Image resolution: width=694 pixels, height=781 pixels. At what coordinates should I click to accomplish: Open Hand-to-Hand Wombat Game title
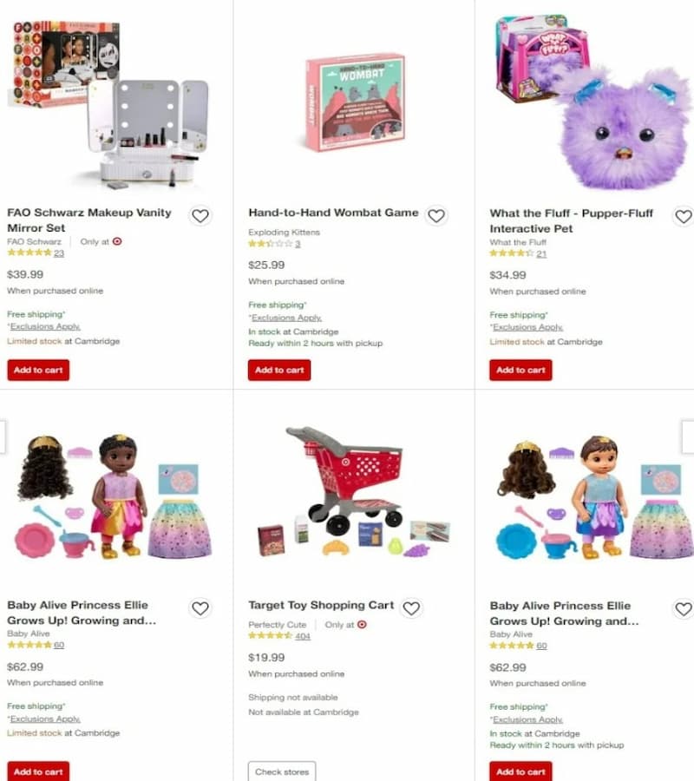point(333,213)
